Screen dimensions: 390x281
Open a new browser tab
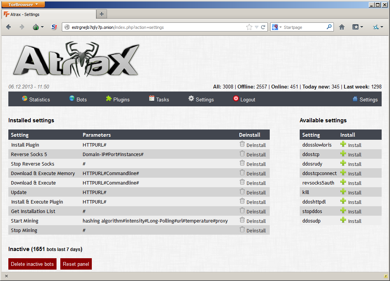(101, 14)
